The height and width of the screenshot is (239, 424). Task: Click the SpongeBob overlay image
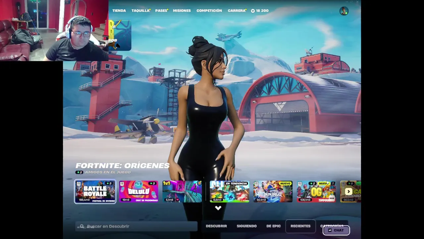[x=120, y=35]
